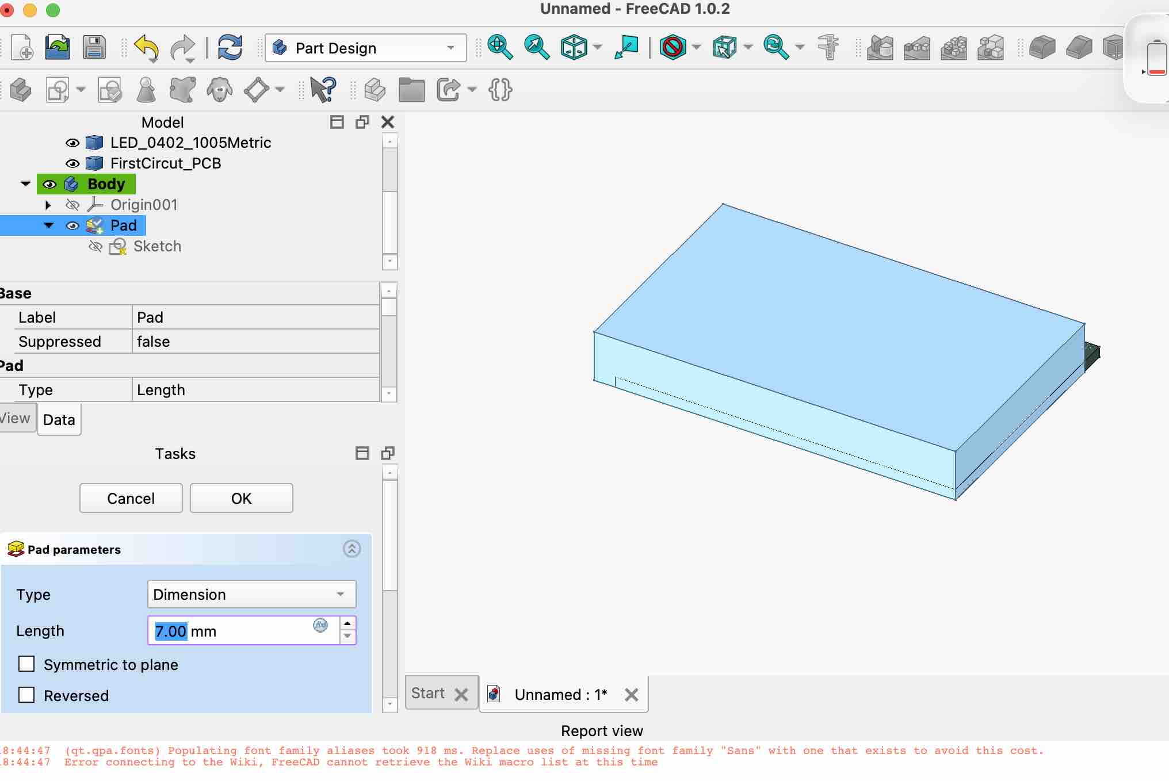Switch to the Start tab
Viewport: 1169px width, 781px height.
[428, 694]
